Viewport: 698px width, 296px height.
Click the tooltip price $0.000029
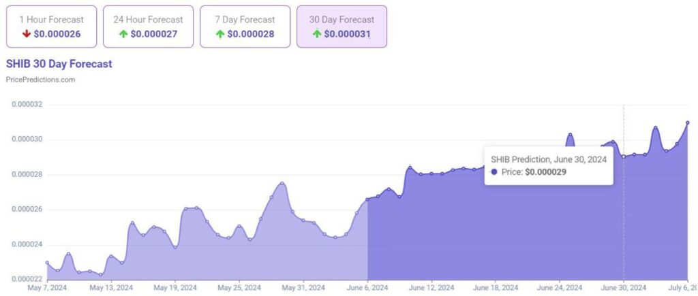tap(546, 172)
